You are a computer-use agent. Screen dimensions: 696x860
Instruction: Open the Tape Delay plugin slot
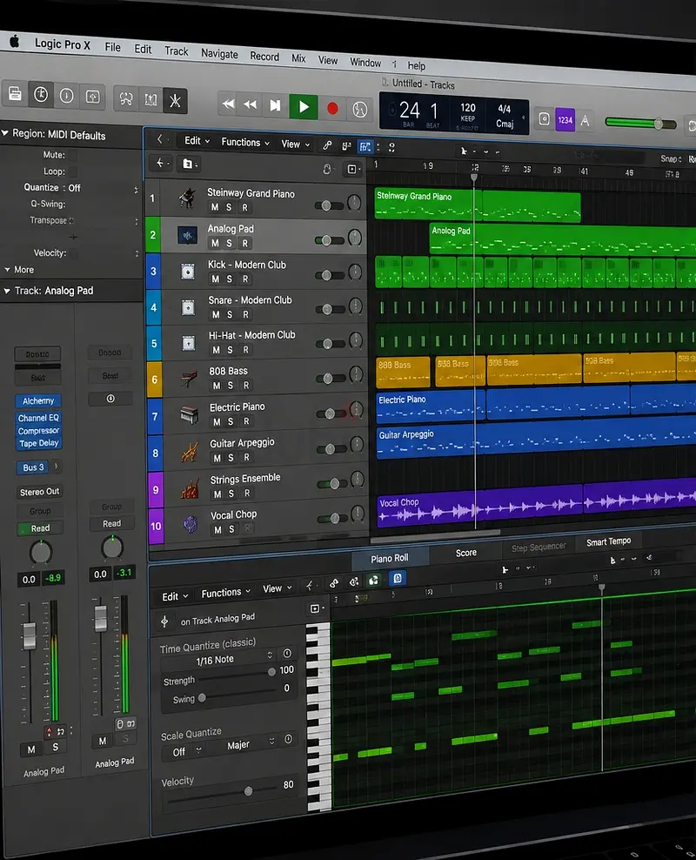(38, 443)
